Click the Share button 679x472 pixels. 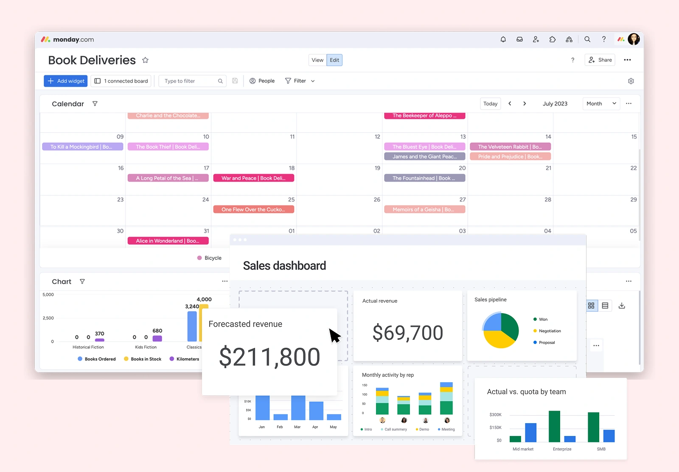(600, 60)
